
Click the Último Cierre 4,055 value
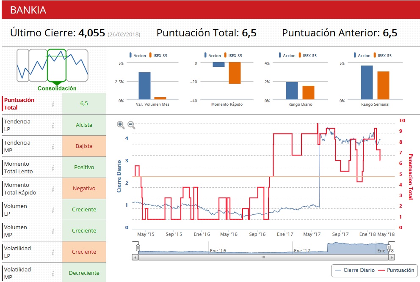(91, 33)
